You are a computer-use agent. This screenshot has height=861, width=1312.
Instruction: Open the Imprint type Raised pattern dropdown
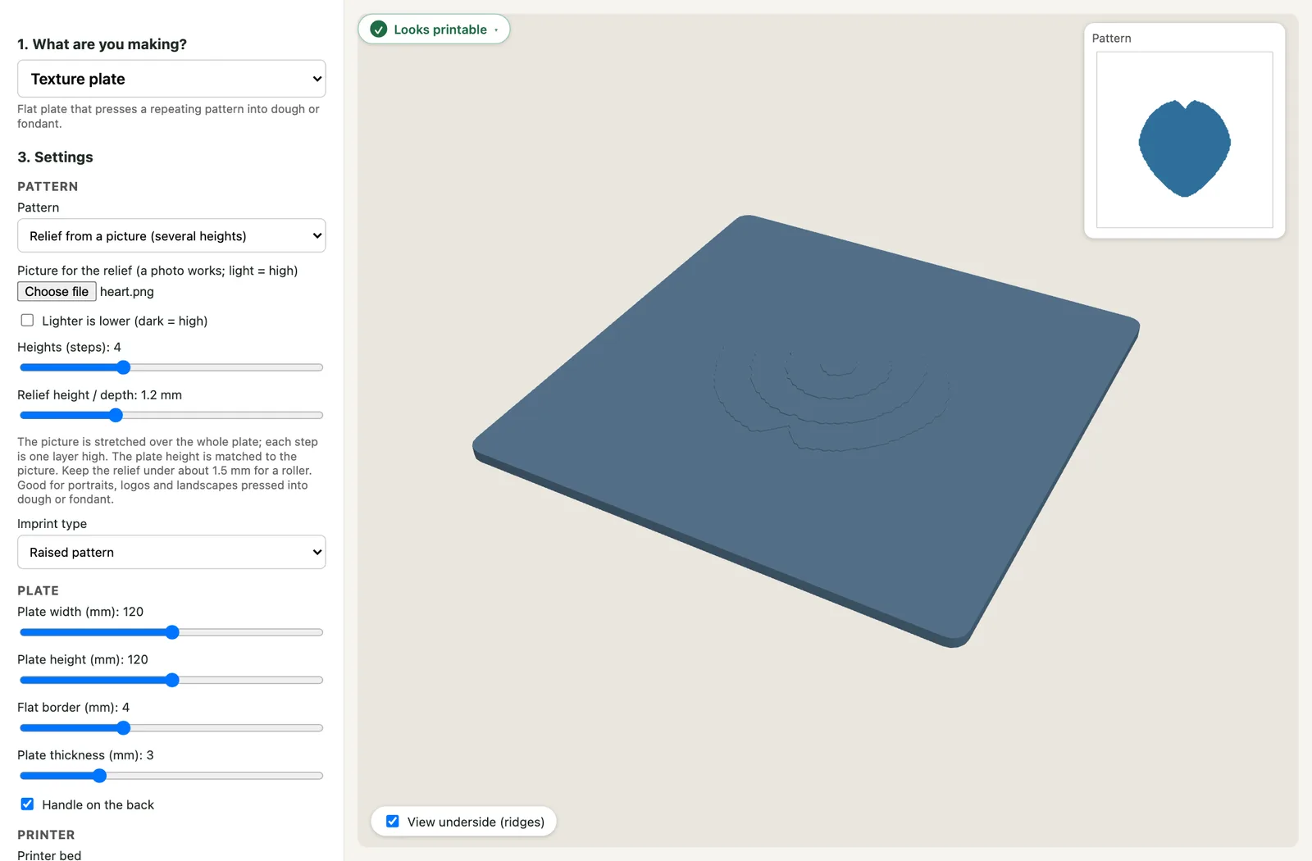pos(171,553)
